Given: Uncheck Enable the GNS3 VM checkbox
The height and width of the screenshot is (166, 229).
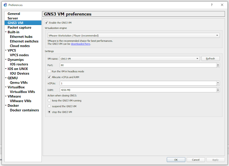Looking at the screenshot, I should 47,22.
